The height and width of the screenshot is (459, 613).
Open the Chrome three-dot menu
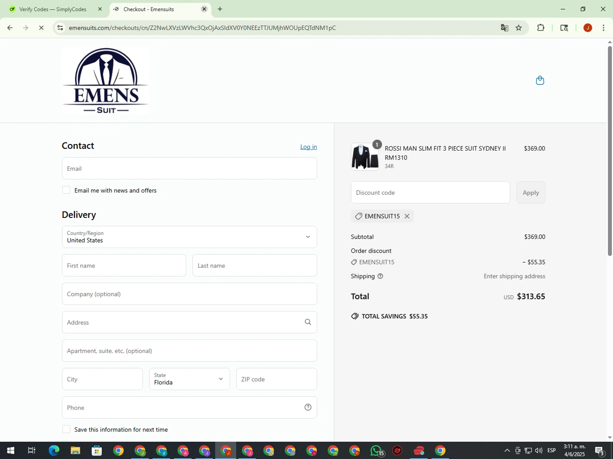(604, 28)
